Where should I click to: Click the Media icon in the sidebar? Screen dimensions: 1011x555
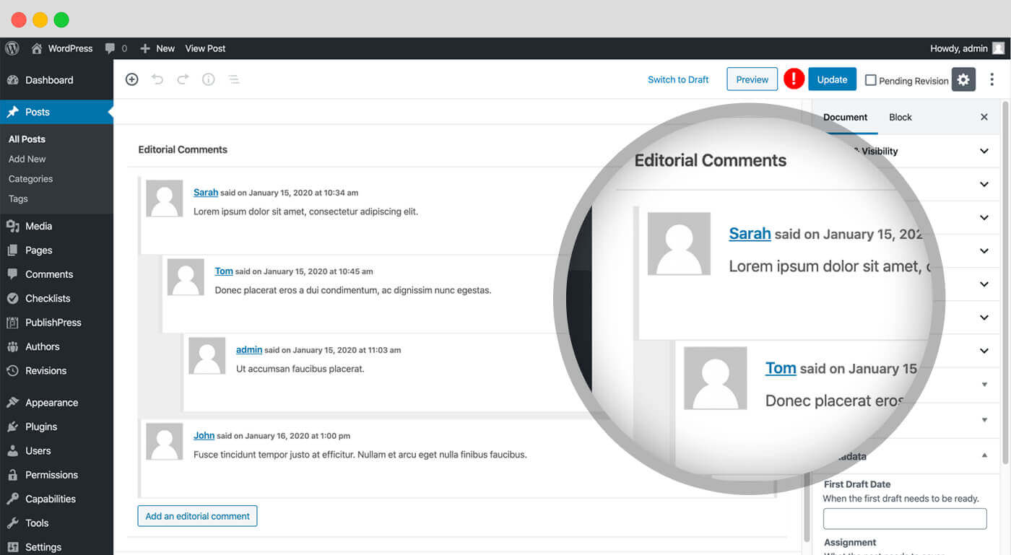(12, 226)
